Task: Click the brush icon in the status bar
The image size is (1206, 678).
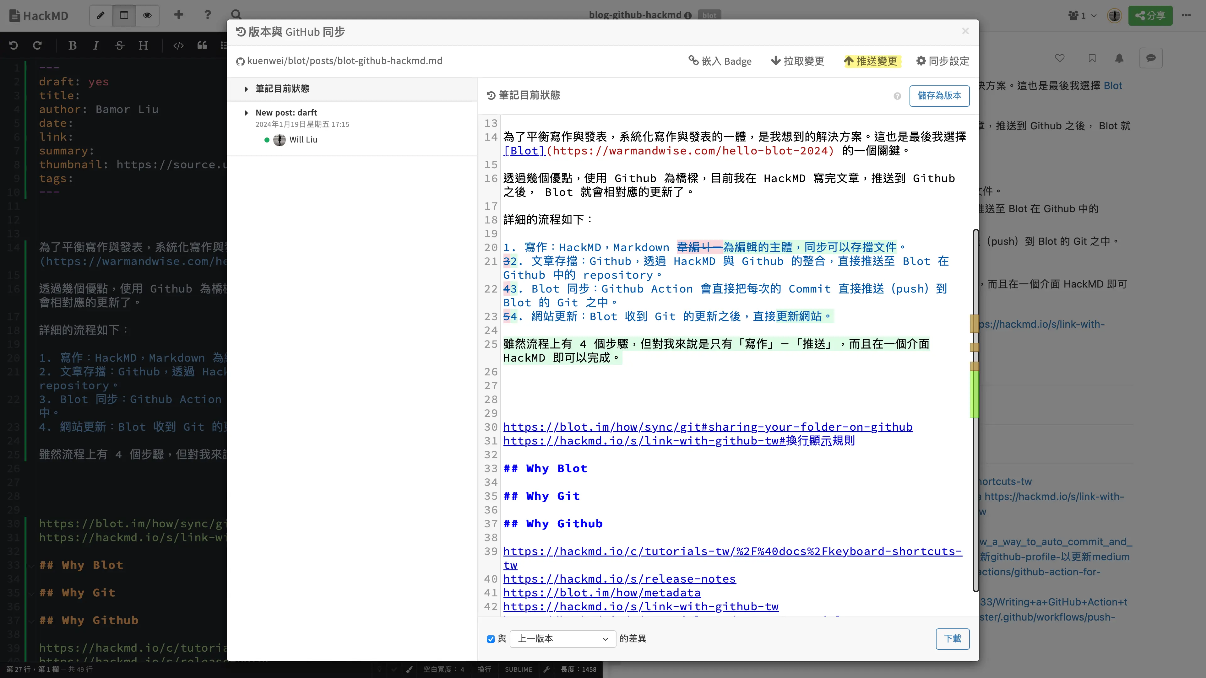Action: pyautogui.click(x=409, y=670)
